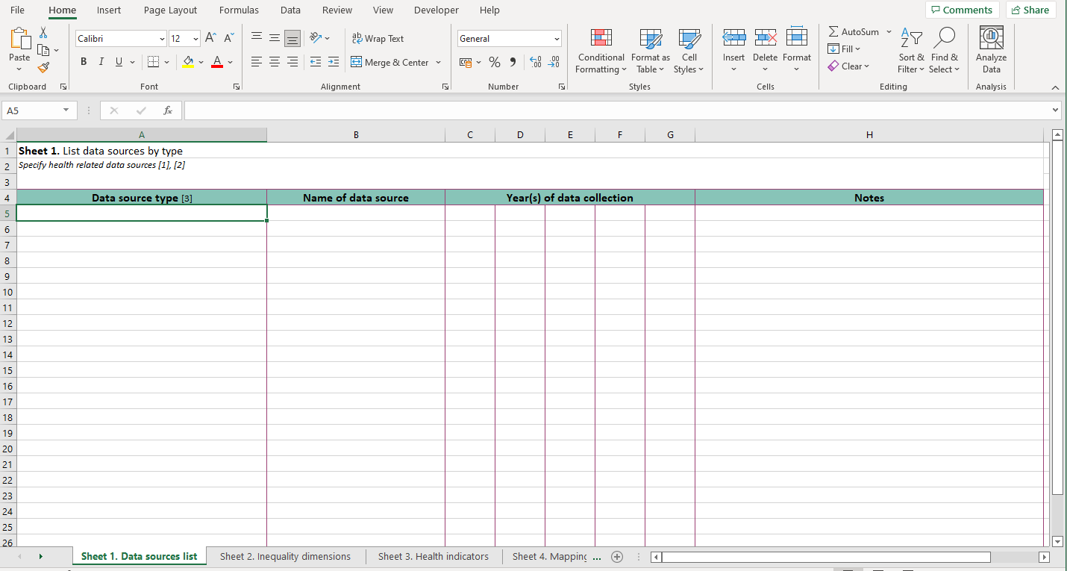Cut selection with scissors icon
The height and width of the screenshot is (571, 1067).
(43, 33)
